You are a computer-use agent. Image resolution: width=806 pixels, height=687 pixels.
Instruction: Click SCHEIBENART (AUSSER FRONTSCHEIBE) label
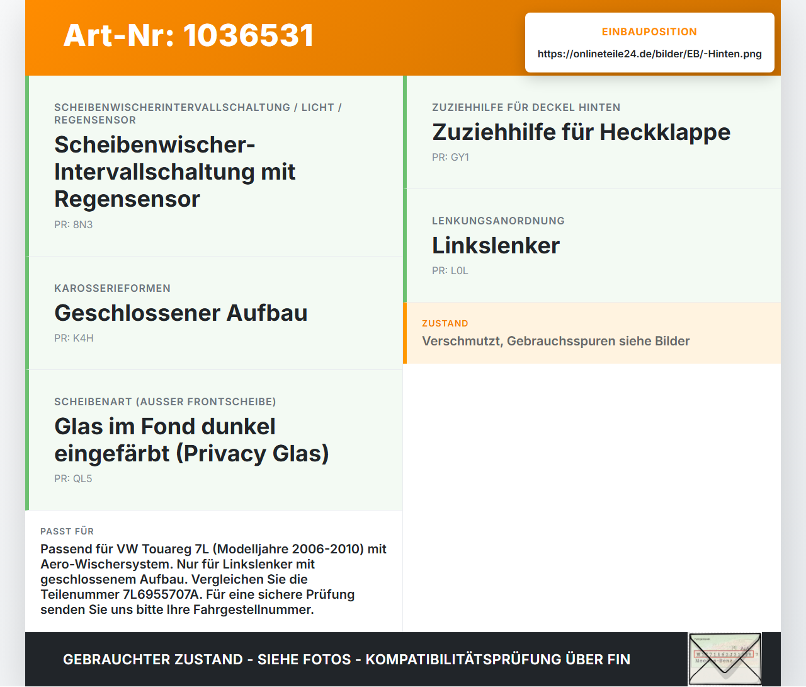(165, 401)
